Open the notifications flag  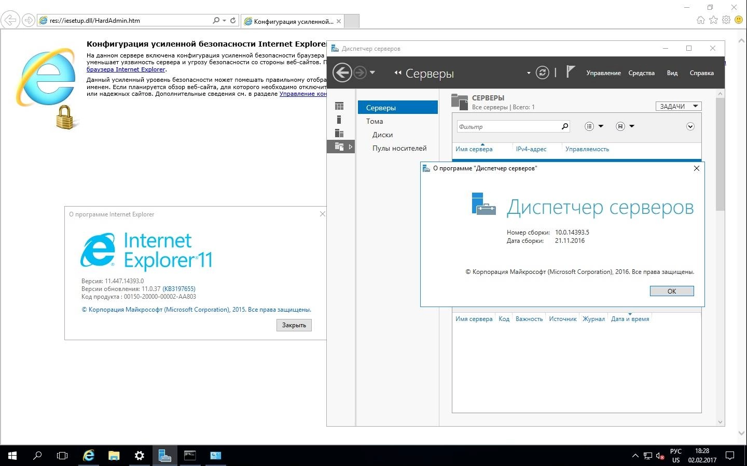point(571,71)
